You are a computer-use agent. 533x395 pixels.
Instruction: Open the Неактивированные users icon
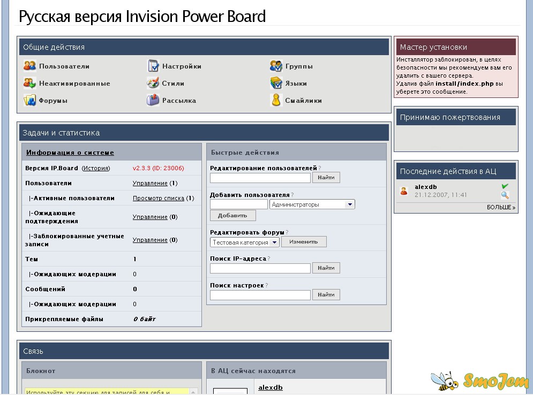pyautogui.click(x=29, y=83)
